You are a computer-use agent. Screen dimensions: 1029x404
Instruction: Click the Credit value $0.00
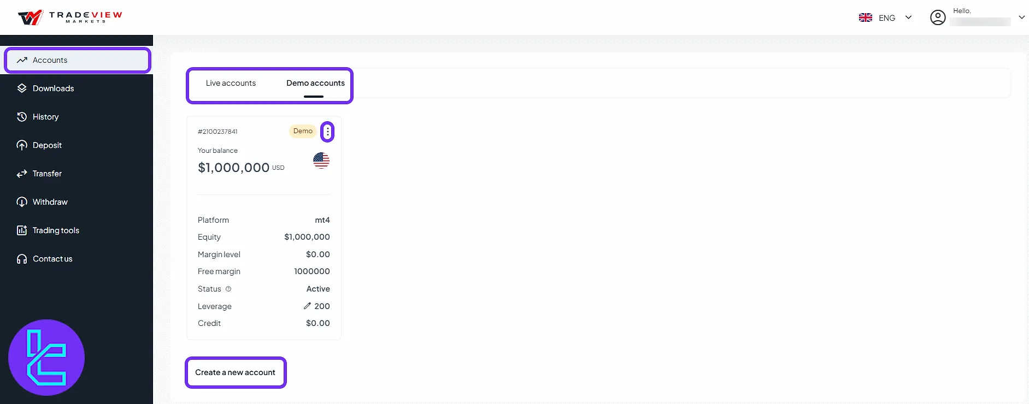pyautogui.click(x=318, y=323)
